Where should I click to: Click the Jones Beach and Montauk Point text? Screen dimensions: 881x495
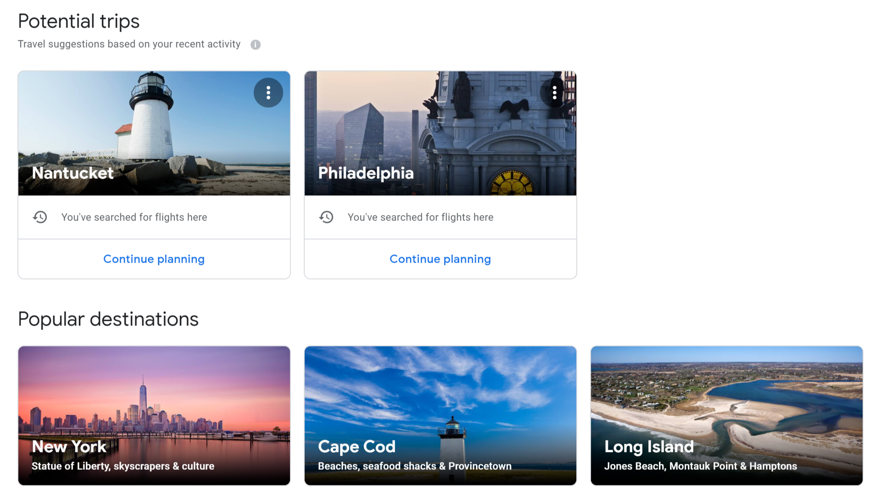pyautogui.click(x=701, y=466)
